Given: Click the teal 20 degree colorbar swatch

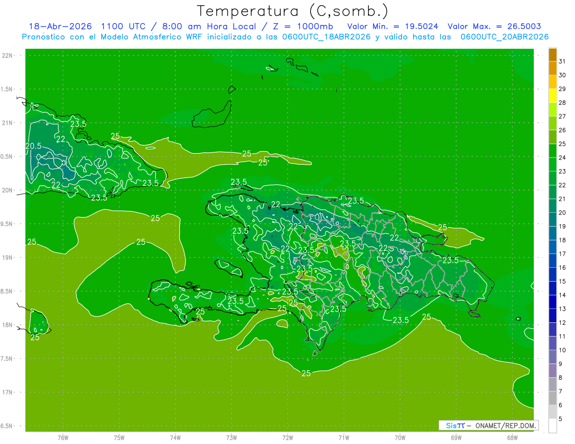Looking at the screenshot, I should pos(552,206).
